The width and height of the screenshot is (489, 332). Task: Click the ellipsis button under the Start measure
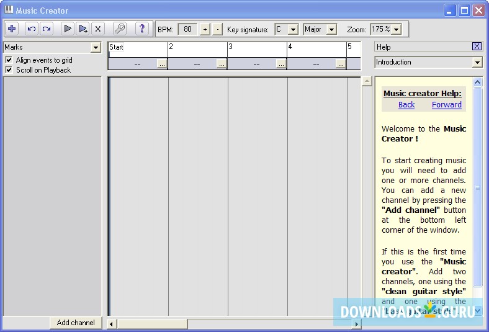(x=162, y=64)
